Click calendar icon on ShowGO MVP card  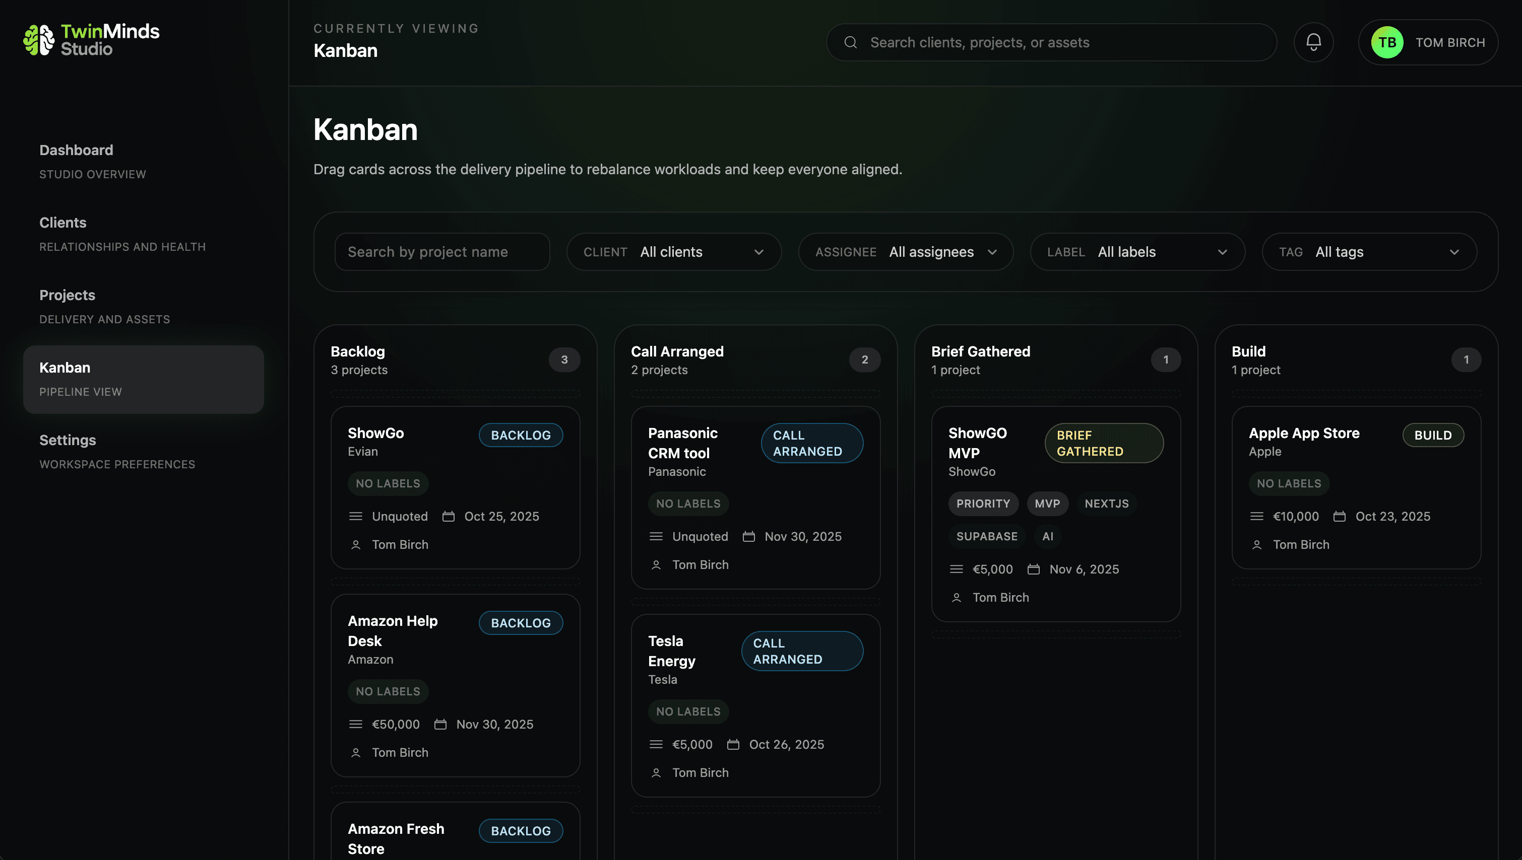click(x=1033, y=569)
